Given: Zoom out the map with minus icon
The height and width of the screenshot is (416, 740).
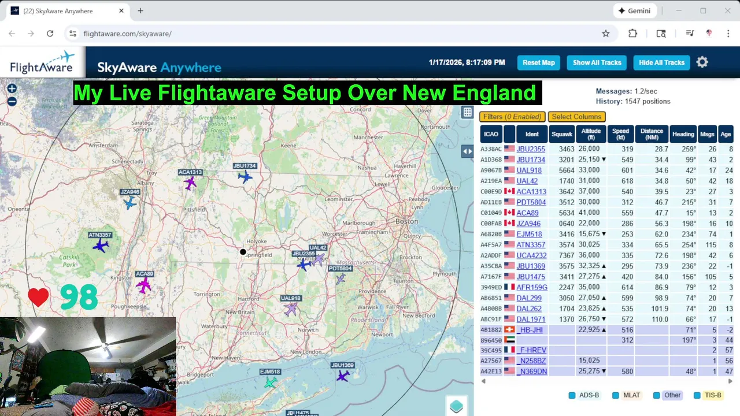Looking at the screenshot, I should click(12, 102).
